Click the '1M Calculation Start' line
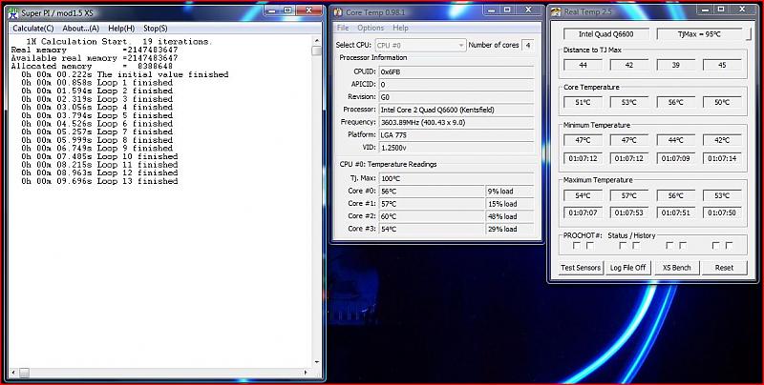Viewport: 764px width, 385px height. pos(118,42)
